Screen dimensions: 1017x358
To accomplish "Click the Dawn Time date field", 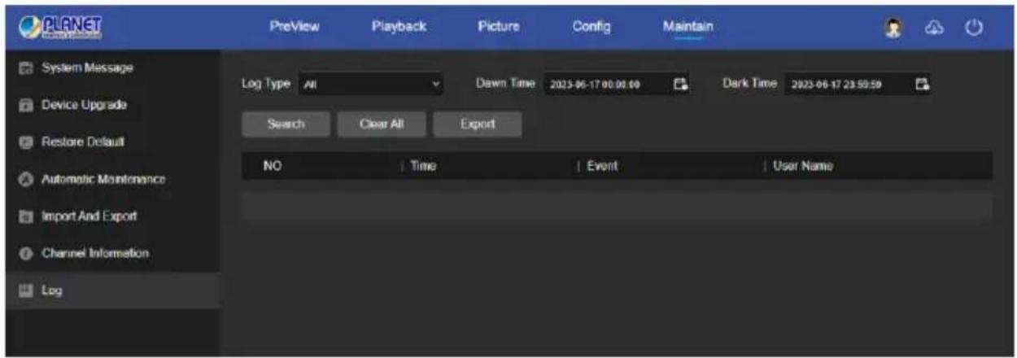I will click(616, 84).
